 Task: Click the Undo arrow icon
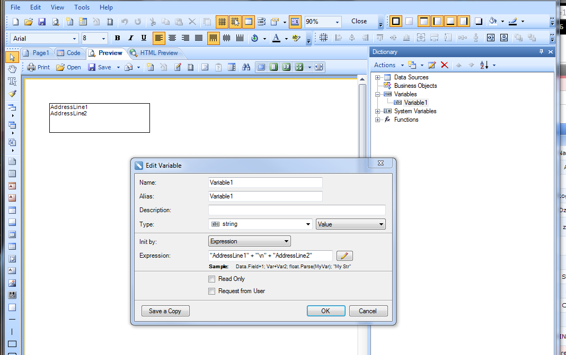pyautogui.click(x=125, y=22)
